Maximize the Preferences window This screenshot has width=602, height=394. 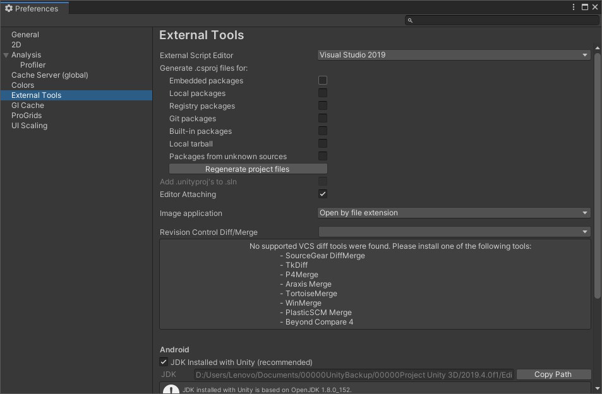tap(585, 7)
